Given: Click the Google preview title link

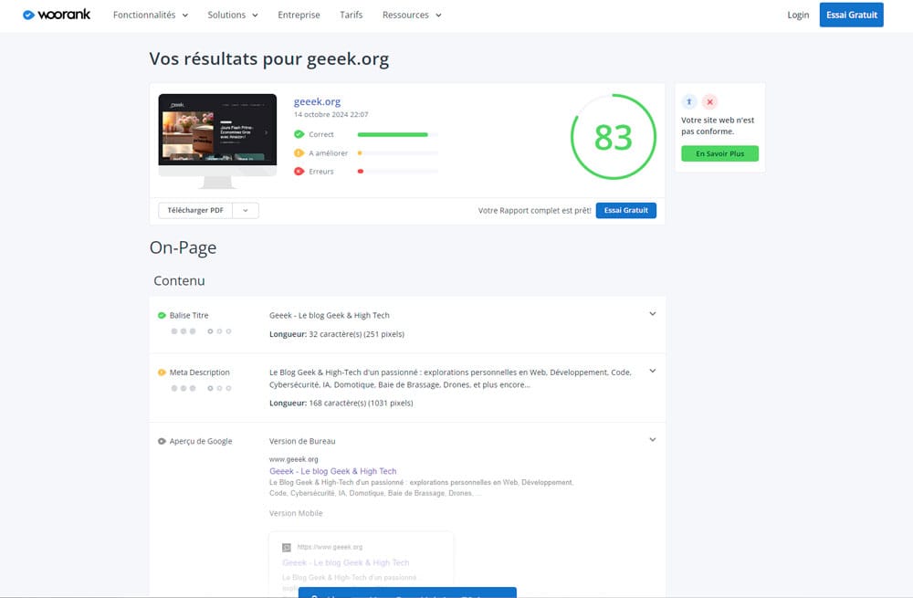Looking at the screenshot, I should 332,471.
